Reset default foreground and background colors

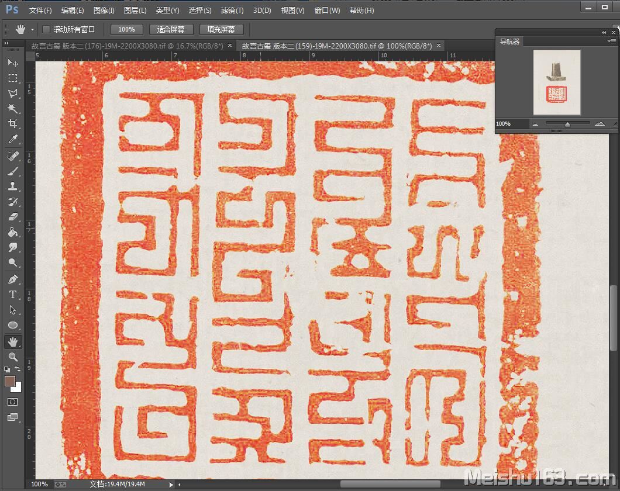[x=6, y=369]
